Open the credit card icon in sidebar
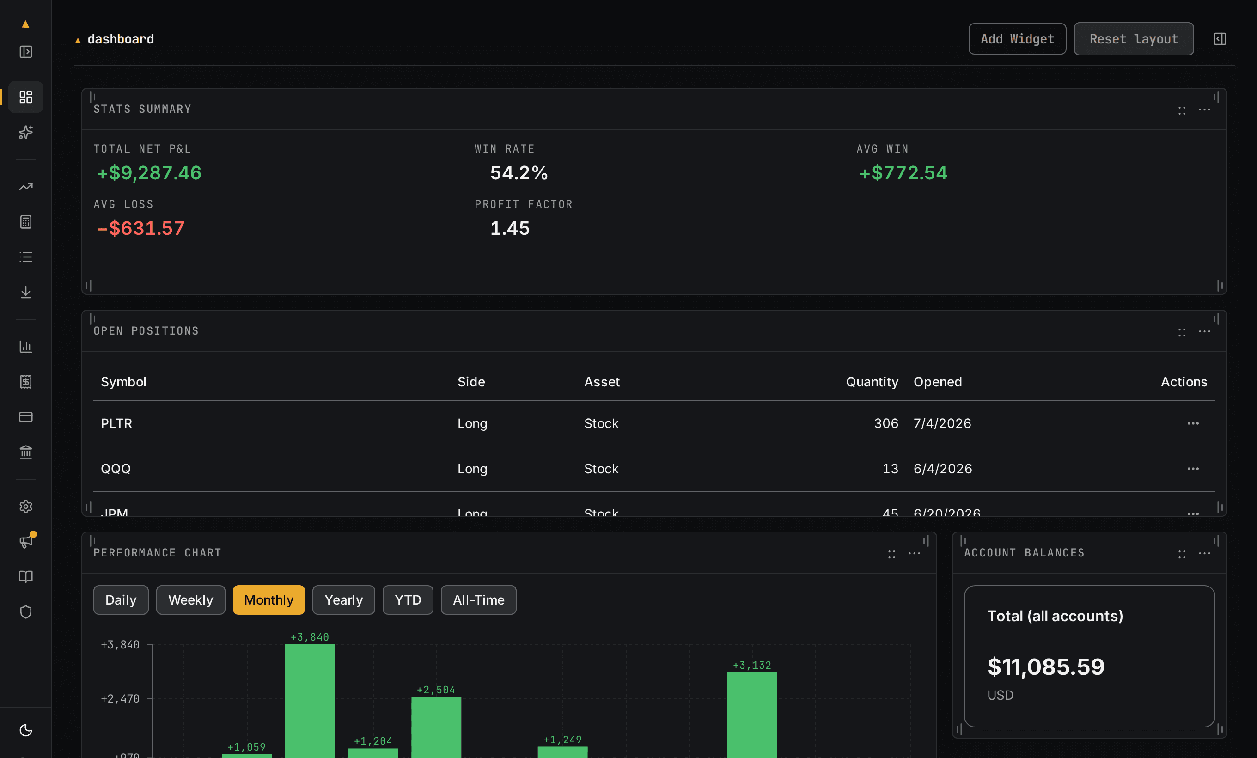Viewport: 1257px width, 758px height. click(x=25, y=417)
